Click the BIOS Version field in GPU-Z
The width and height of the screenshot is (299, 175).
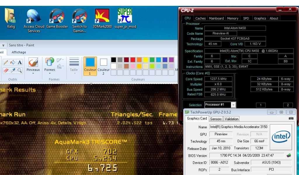(247, 155)
